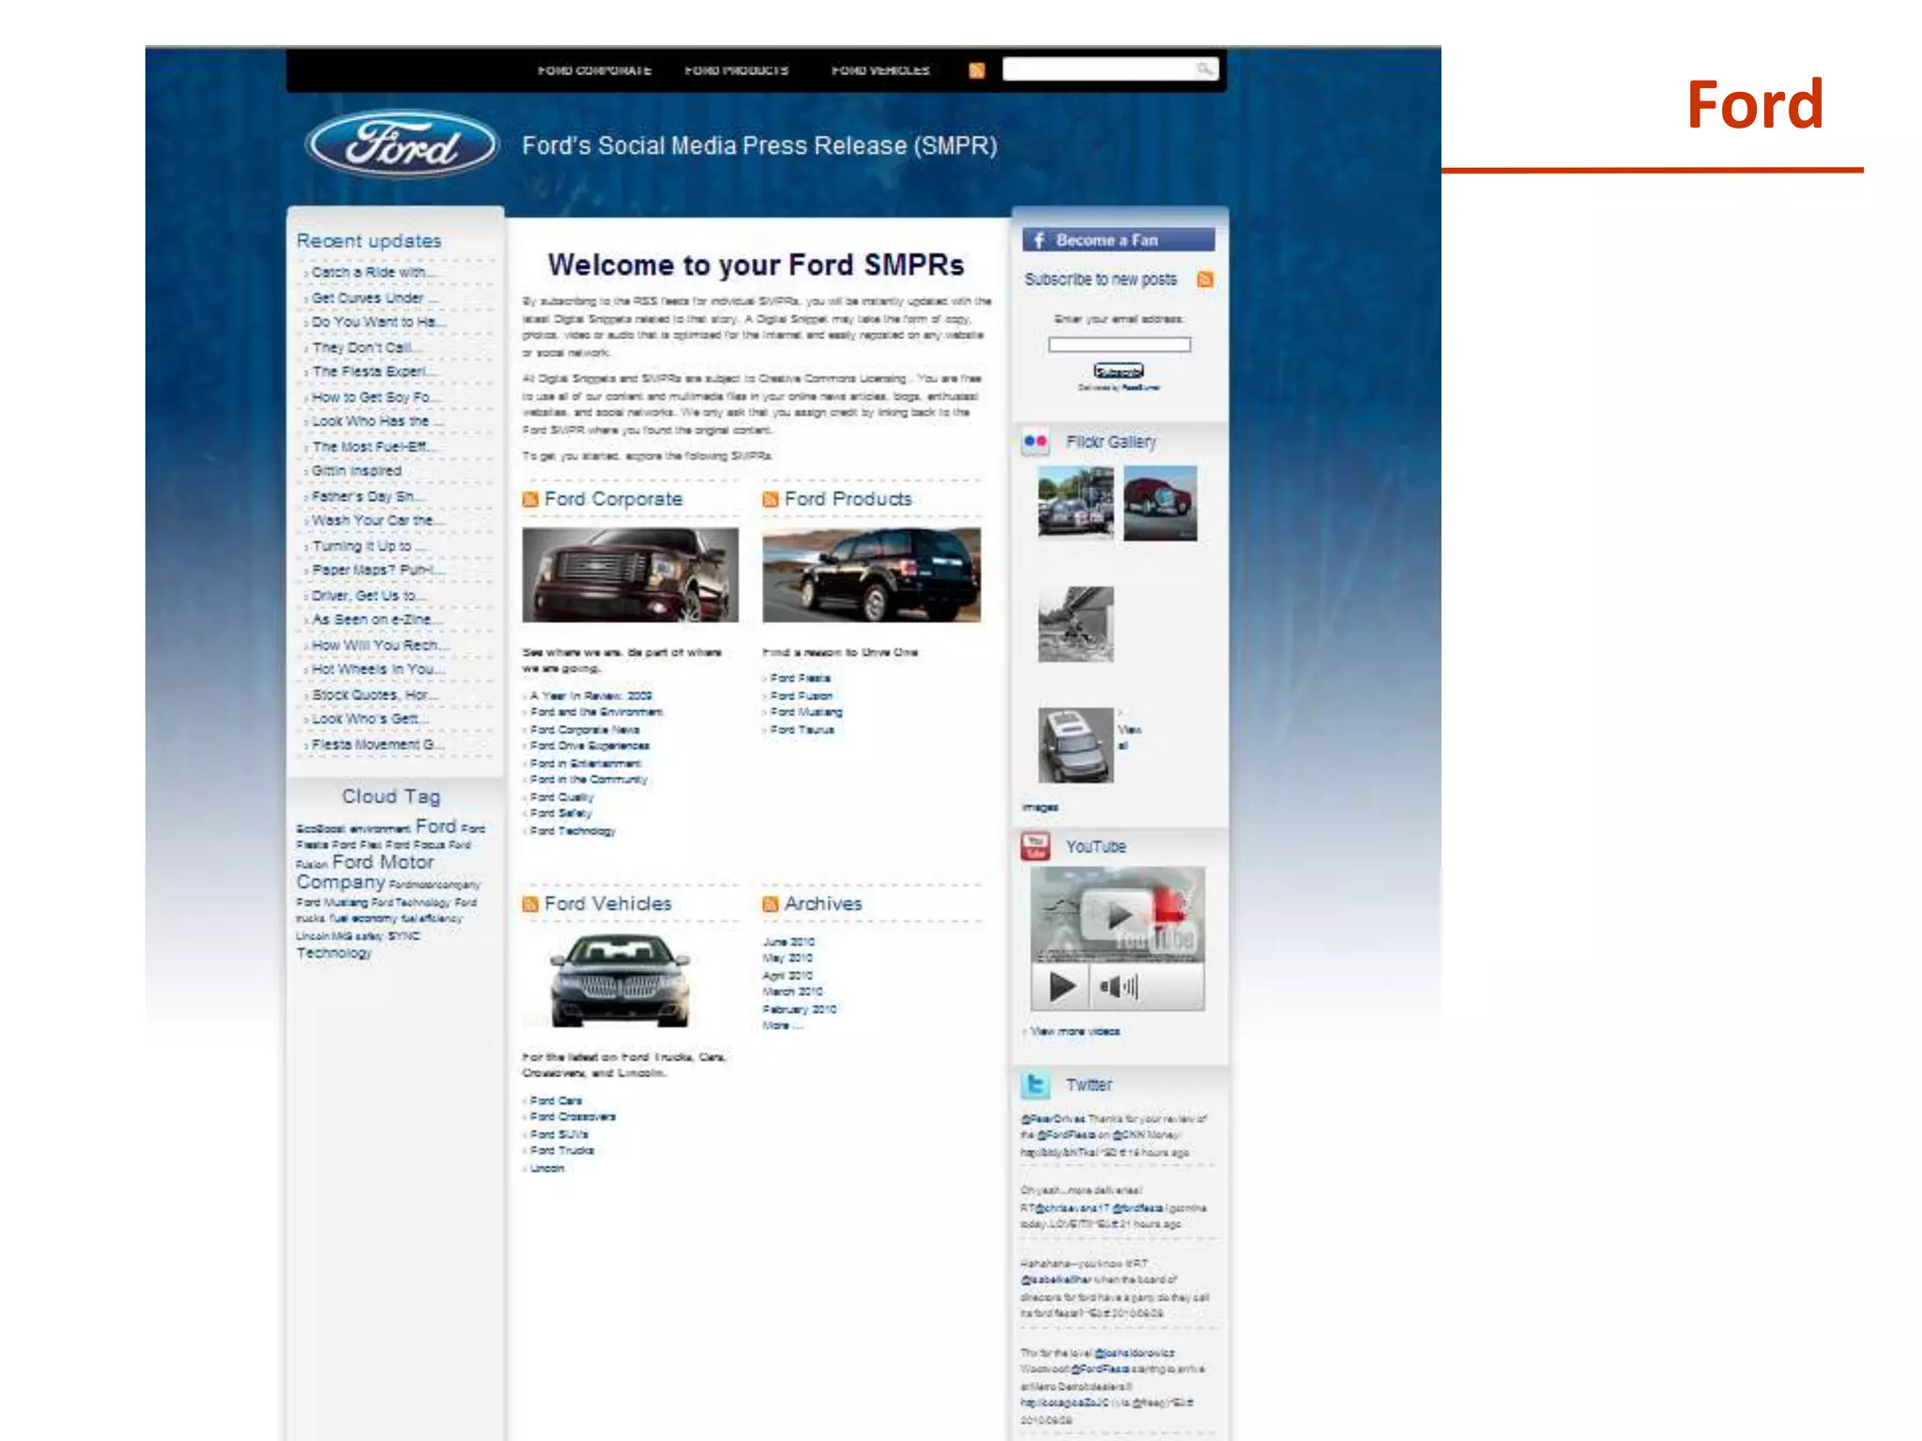Screen dimensions: 1922x1441
Task: Click the Ford Vehicles RSS feed icon
Action: (530, 903)
